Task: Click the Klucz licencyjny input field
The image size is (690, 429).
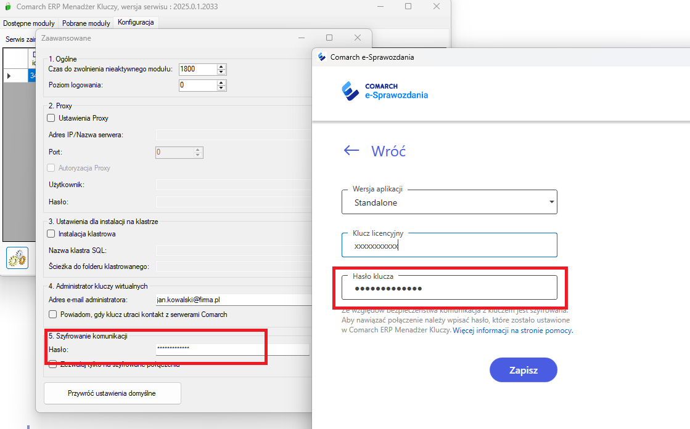Action: 450,245
